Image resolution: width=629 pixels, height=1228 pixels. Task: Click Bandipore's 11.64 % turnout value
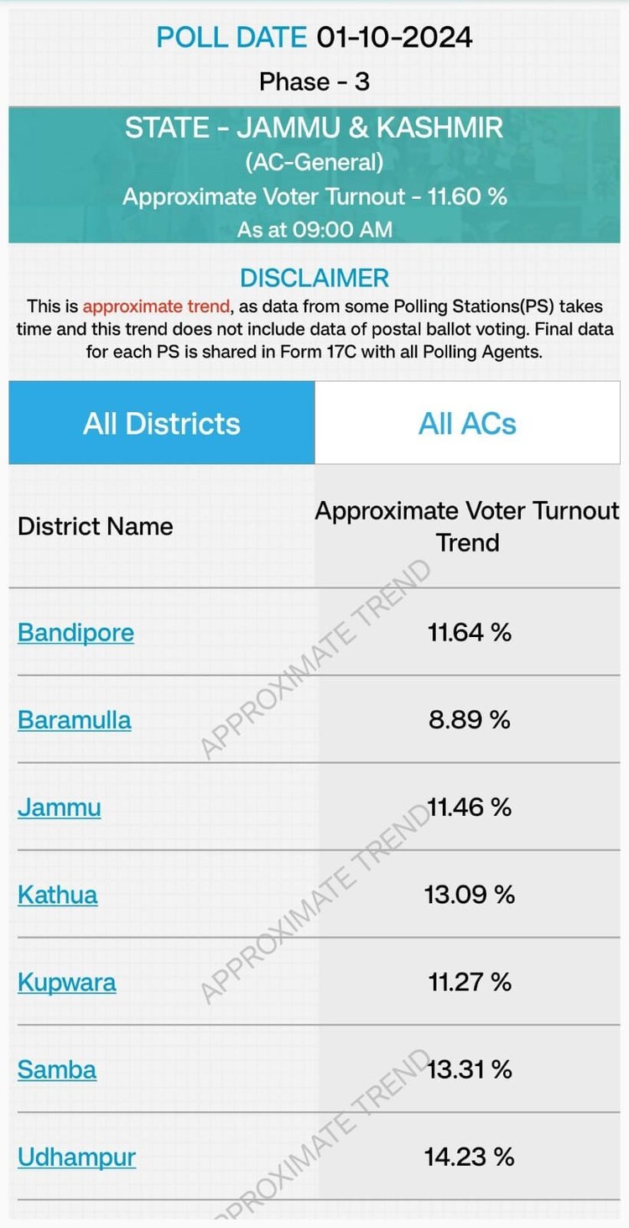[x=469, y=632]
